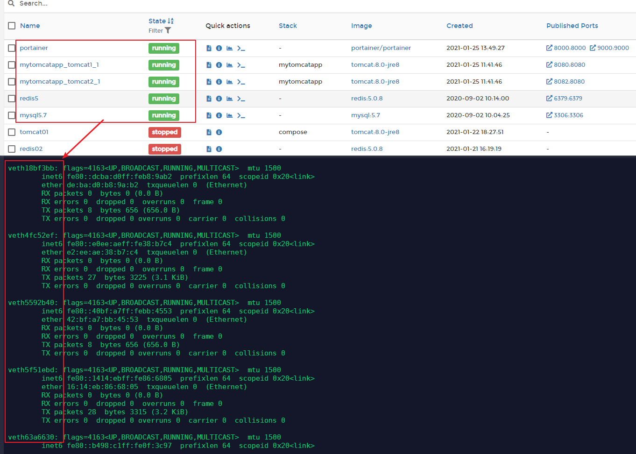
Task: Open stats icon for mytomcatapp_tomcat2_1
Action: pos(230,82)
